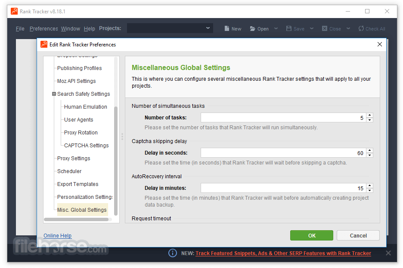Expand the Save button dropdown arrow
403x268 pixels.
pyautogui.click(x=311, y=28)
